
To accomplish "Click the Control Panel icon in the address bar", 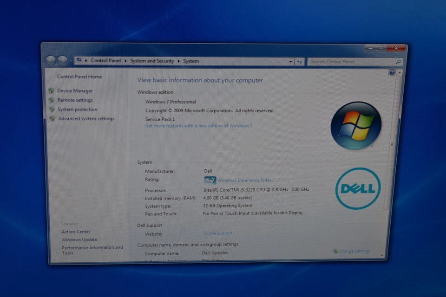I will coord(80,60).
